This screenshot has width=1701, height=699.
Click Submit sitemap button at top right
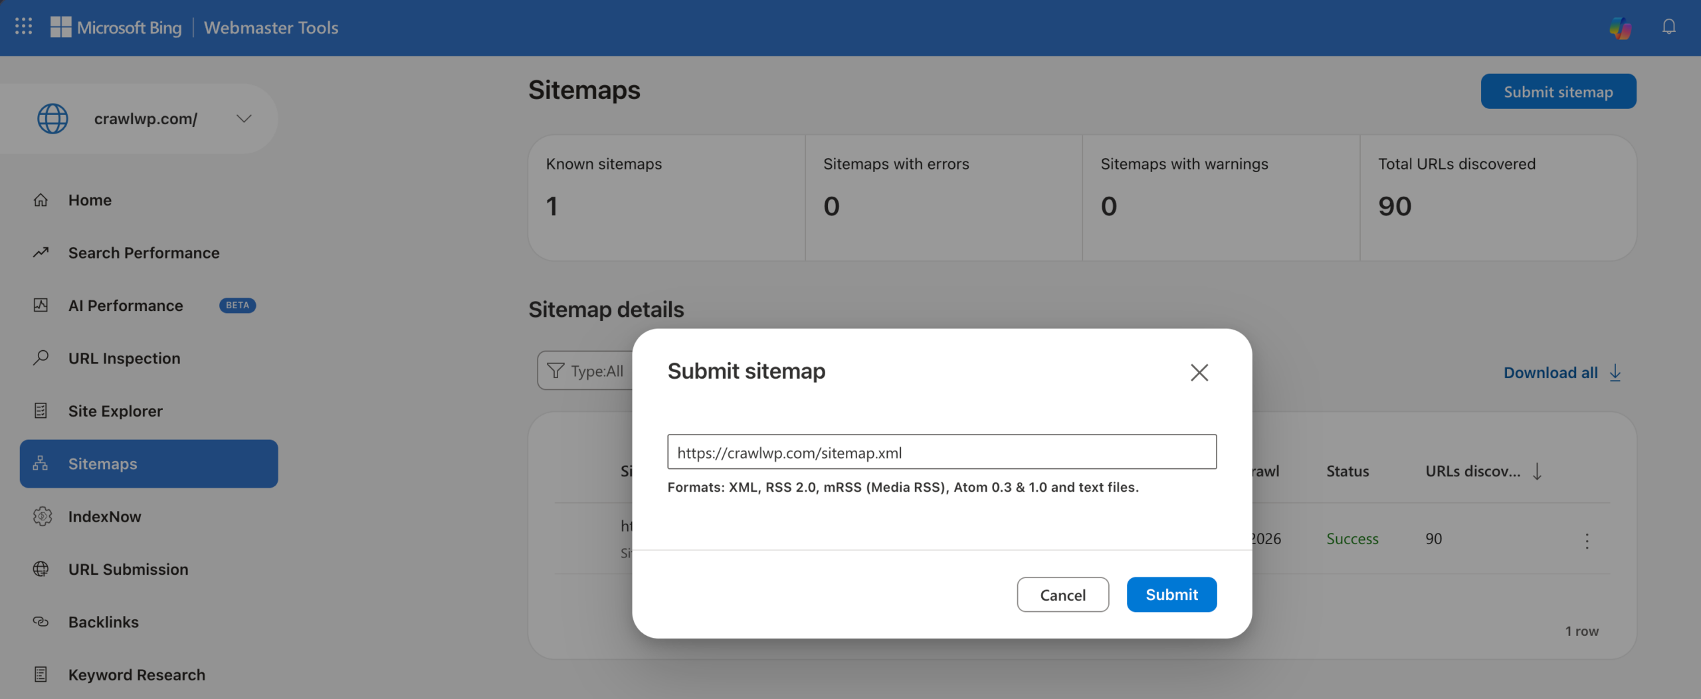pos(1558,92)
